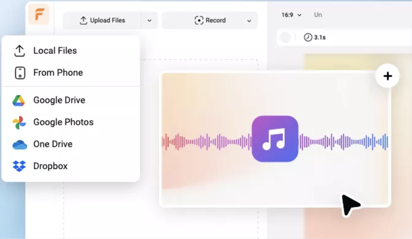Screen dimensions: 412x239
Task: Select From Phone in the upload menu
Action: (58, 73)
